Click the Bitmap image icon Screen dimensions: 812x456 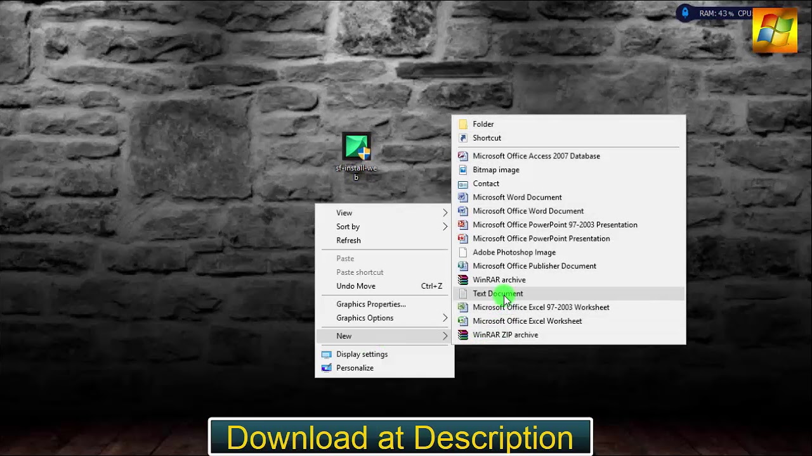click(x=463, y=170)
